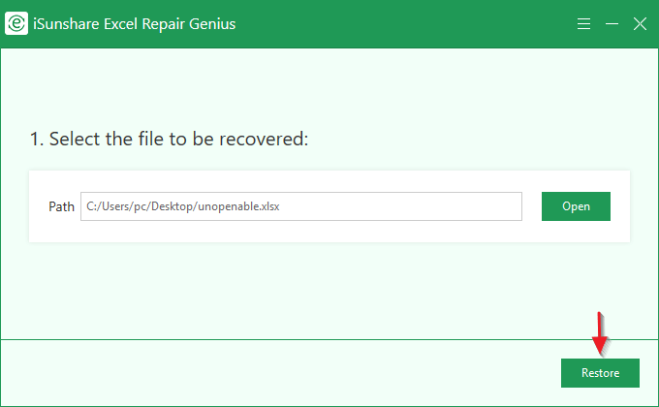Focus the file path input field
This screenshot has width=659, height=407.
(x=300, y=206)
